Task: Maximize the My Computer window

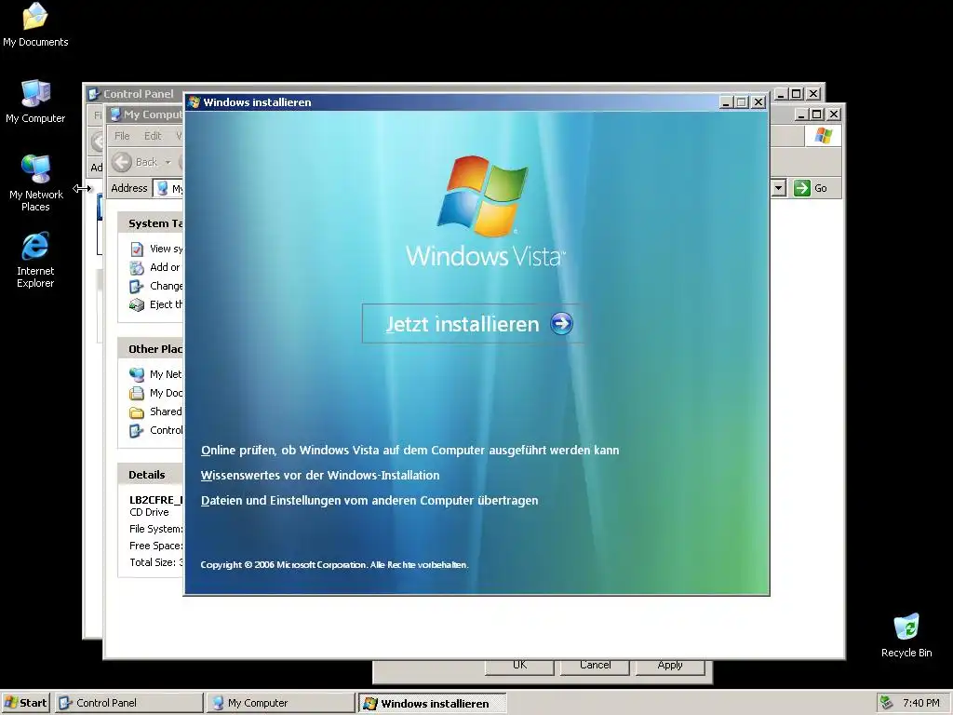Action: coord(817,115)
